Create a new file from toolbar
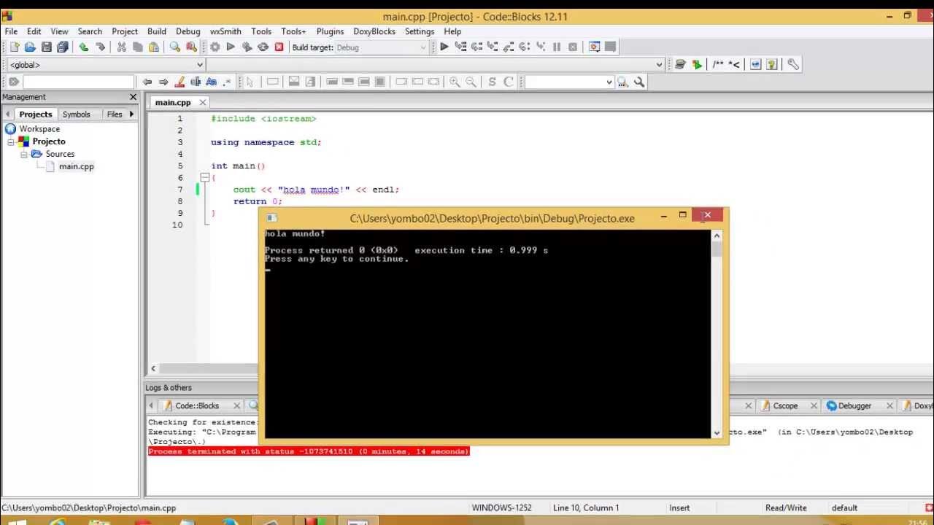The width and height of the screenshot is (934, 525). tap(14, 47)
